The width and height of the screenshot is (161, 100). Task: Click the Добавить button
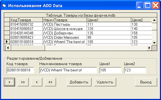[x=79, y=82]
